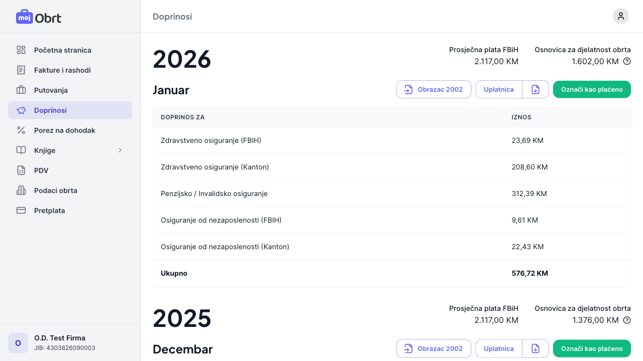Screen dimensions: 643x361
Task: Click the help icon beside 1.602,00 KM
Action: tap(627, 61)
